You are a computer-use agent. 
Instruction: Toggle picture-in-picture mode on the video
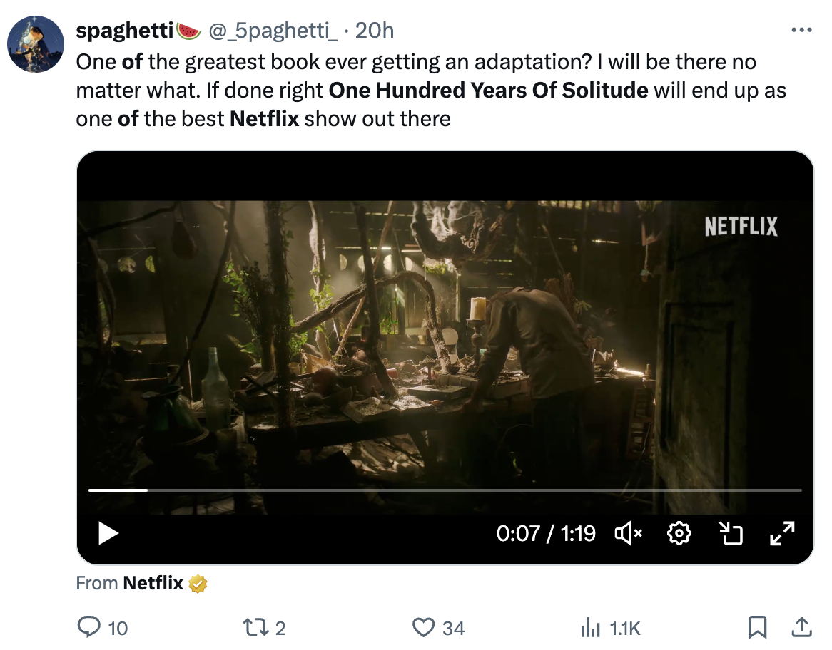[x=731, y=533]
